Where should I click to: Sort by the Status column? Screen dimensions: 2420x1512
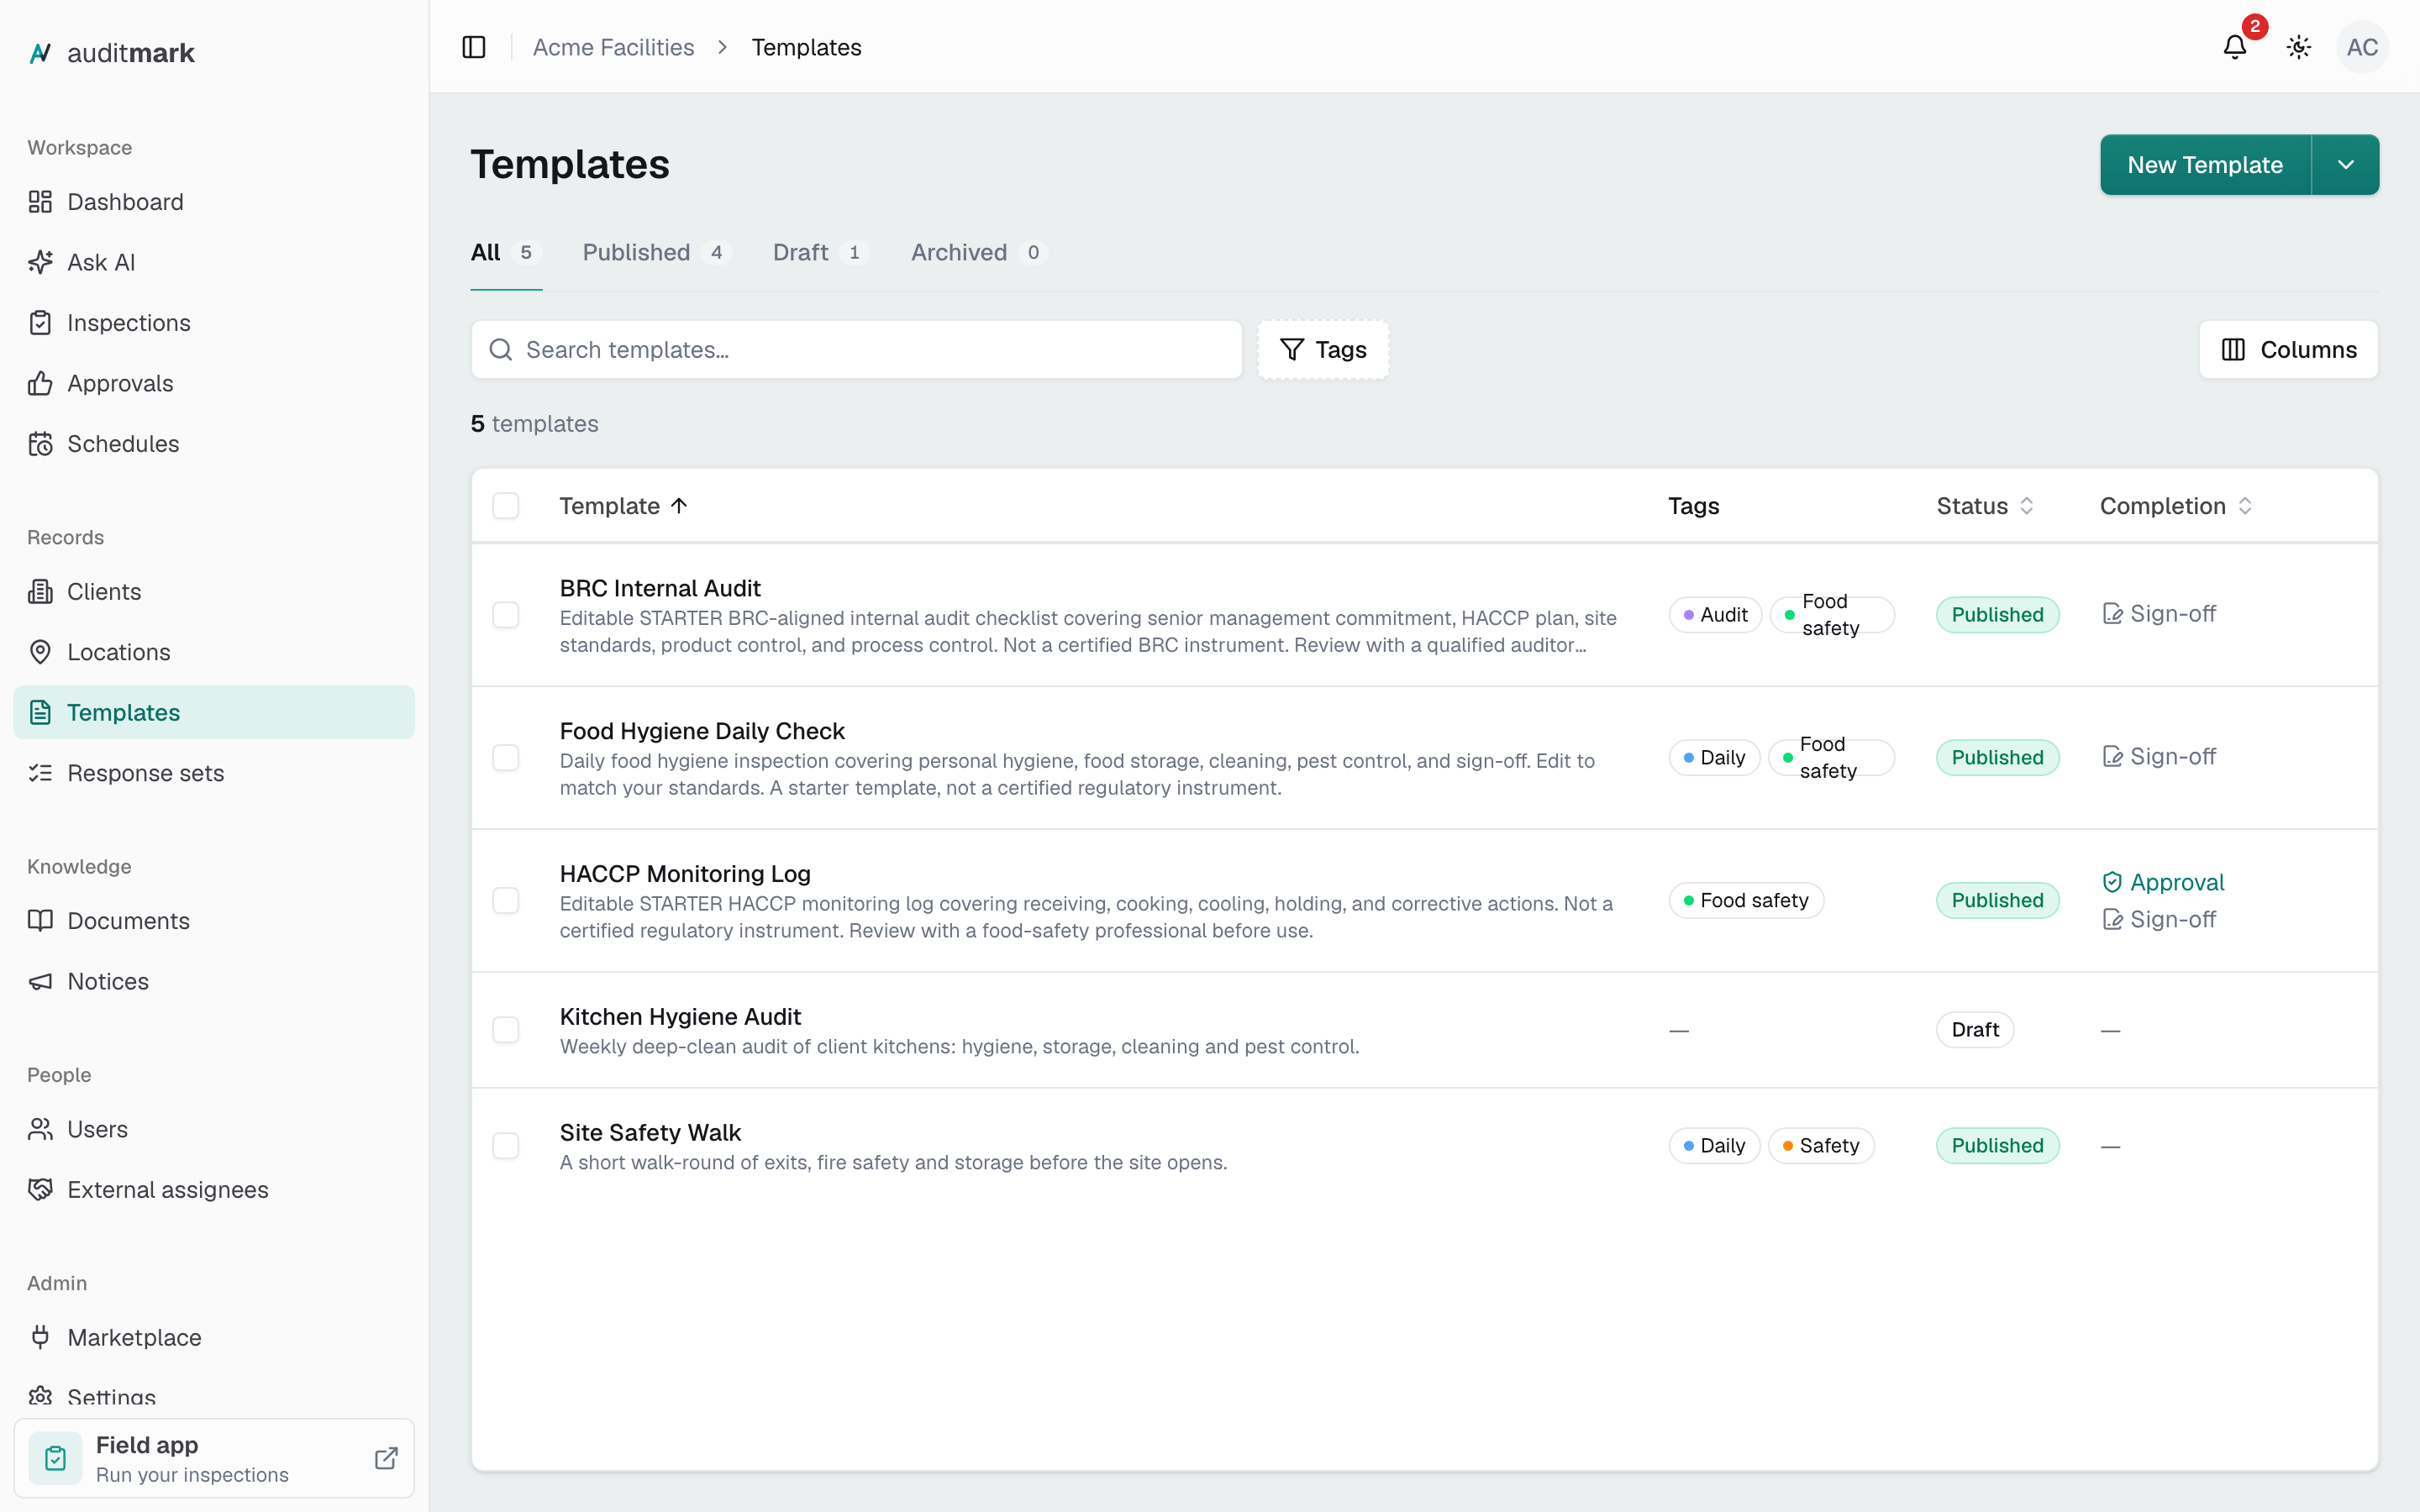point(1985,506)
